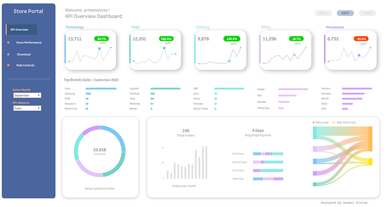
Task: Click the Download button in sidebar
Action: 24,54
